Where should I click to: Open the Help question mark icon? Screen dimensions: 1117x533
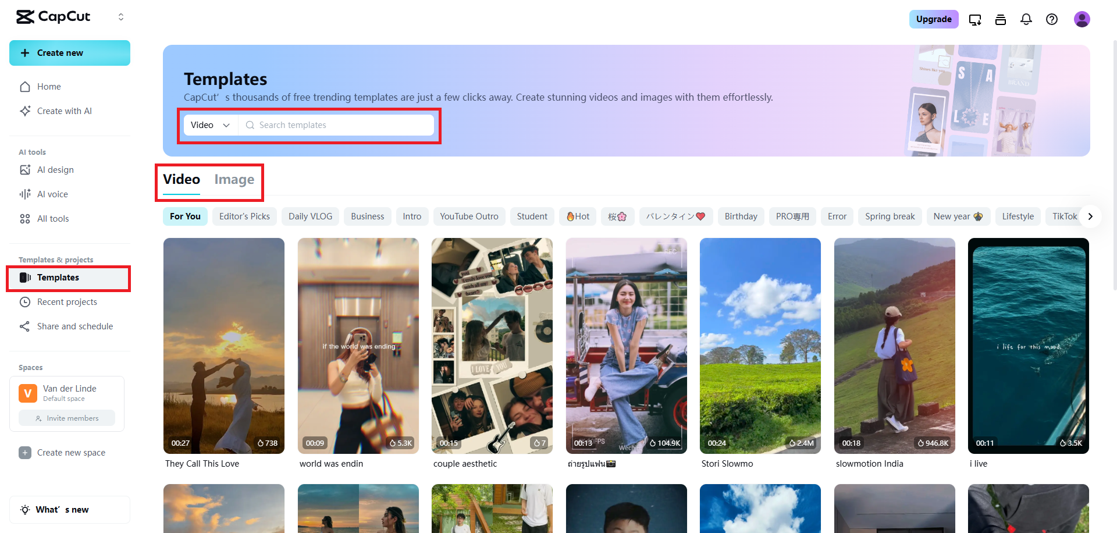click(x=1052, y=19)
